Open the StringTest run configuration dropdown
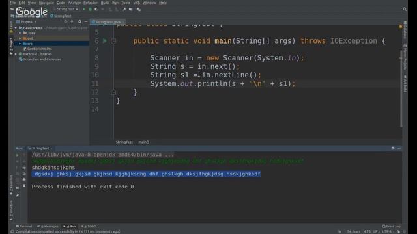This screenshot has height=234, width=417. pyautogui.click(x=66, y=9)
